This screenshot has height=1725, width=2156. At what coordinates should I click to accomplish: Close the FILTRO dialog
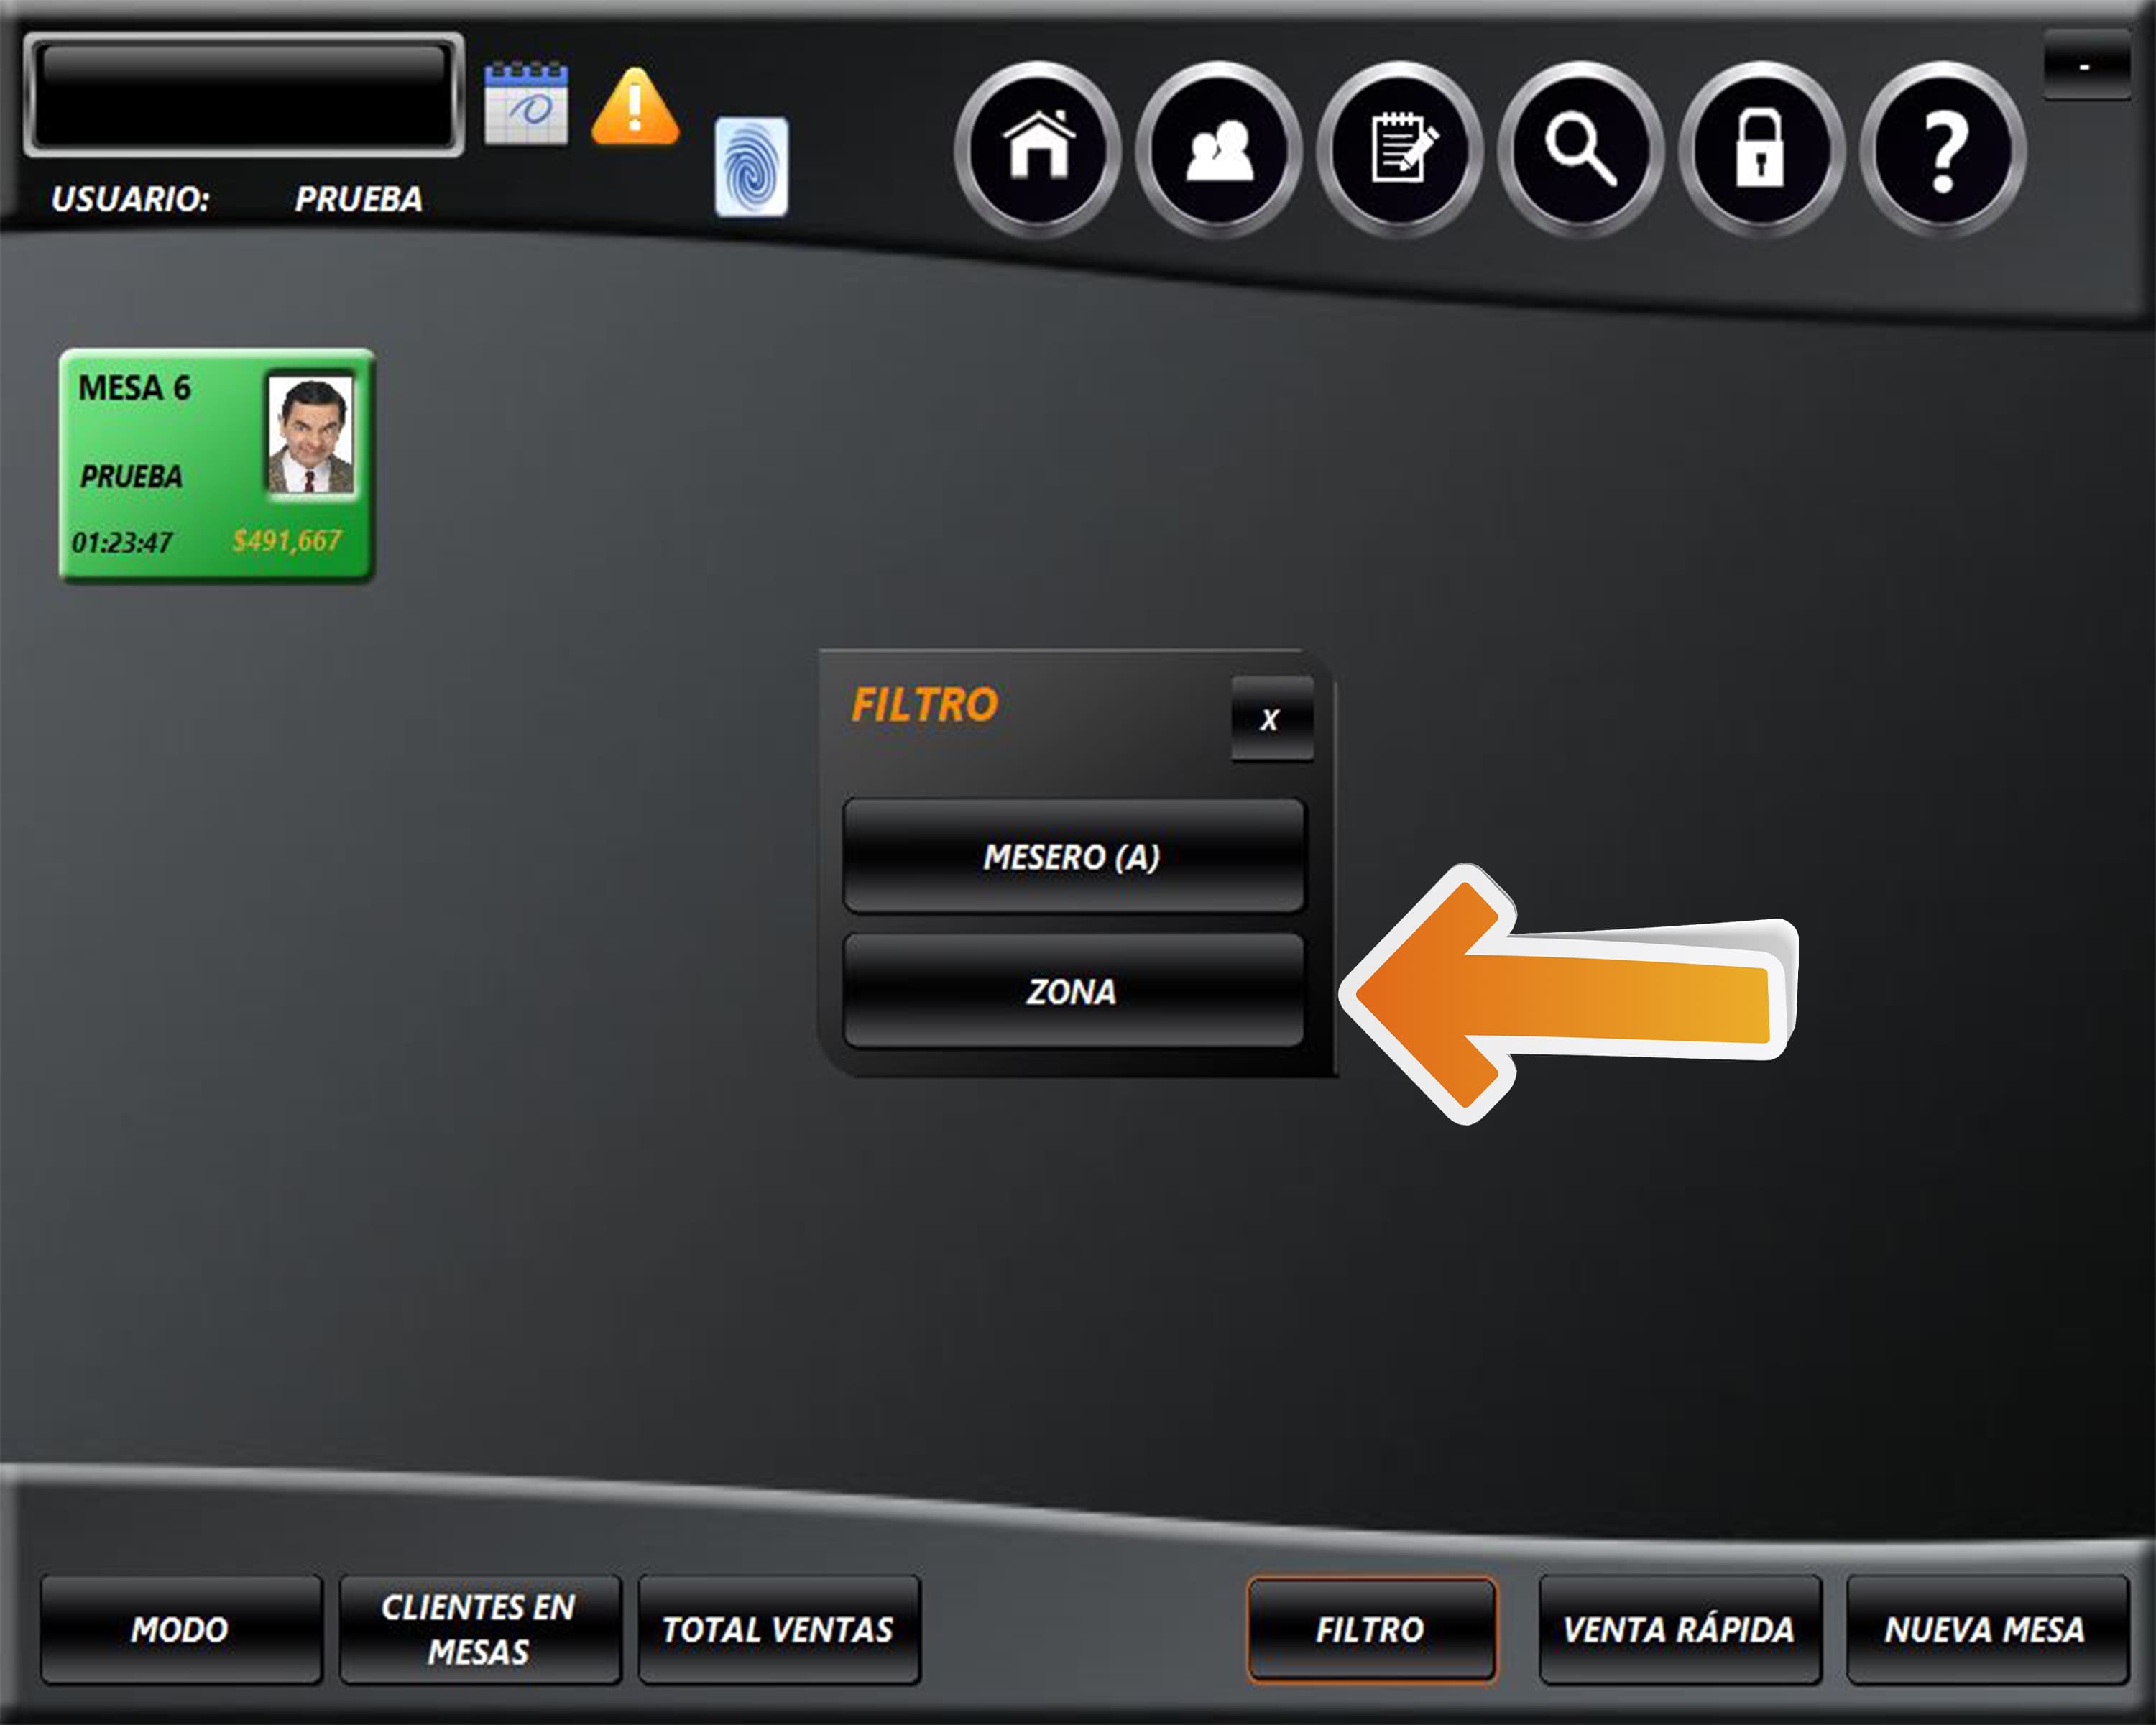[1271, 719]
